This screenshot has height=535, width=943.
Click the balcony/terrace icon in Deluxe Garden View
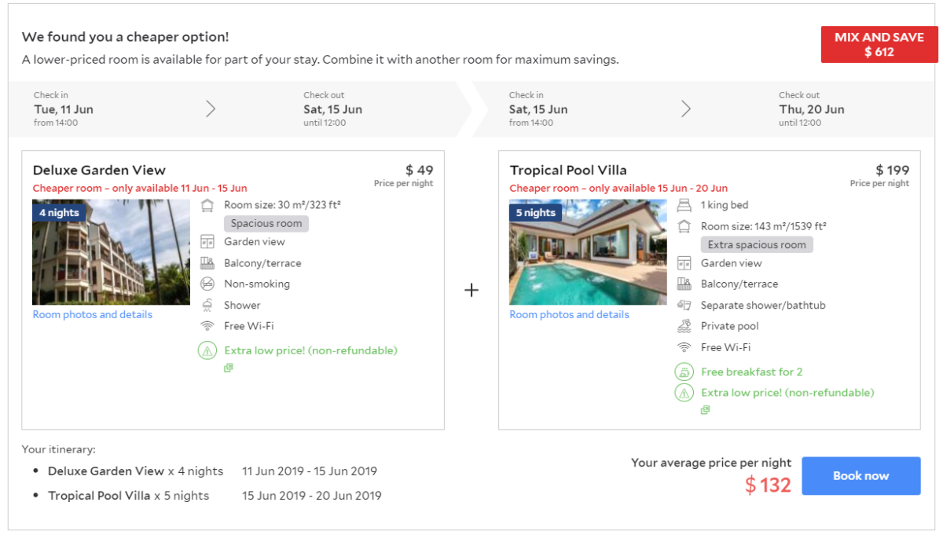pos(207,263)
